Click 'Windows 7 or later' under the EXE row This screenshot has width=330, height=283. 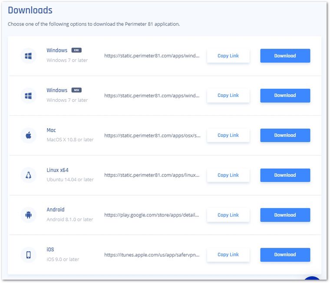coord(67,60)
